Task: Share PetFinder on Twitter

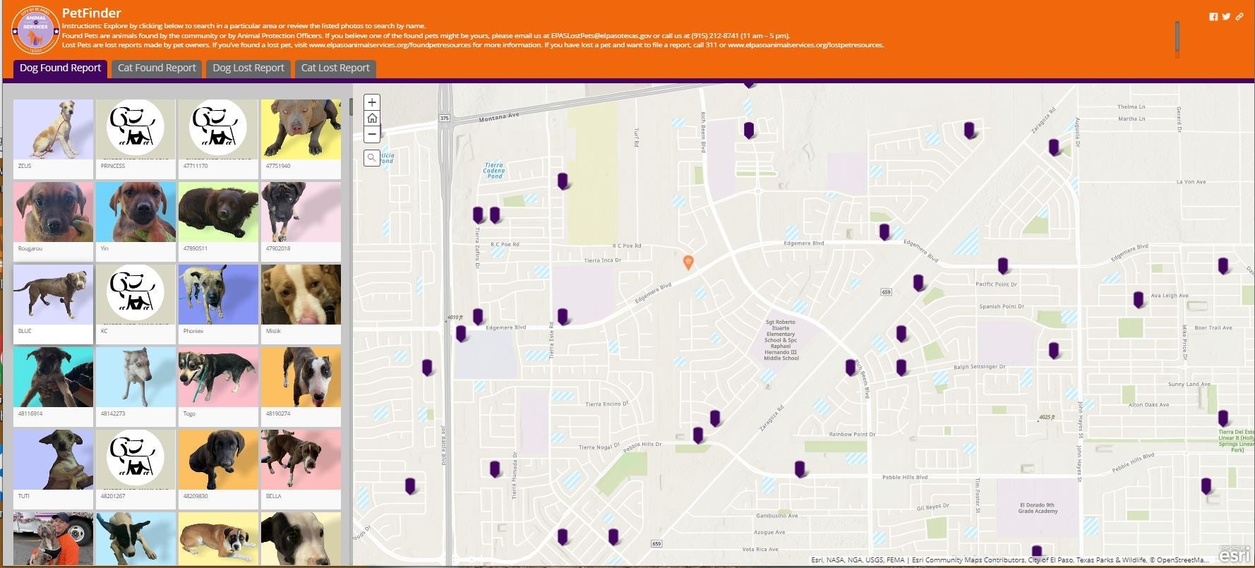Action: point(1226,17)
